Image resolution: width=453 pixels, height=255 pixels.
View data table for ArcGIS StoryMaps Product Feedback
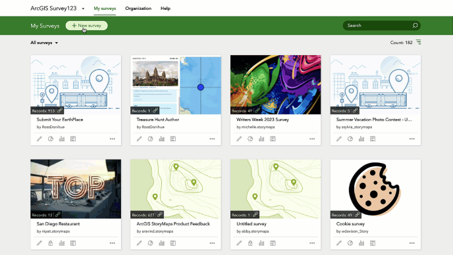[x=173, y=243]
